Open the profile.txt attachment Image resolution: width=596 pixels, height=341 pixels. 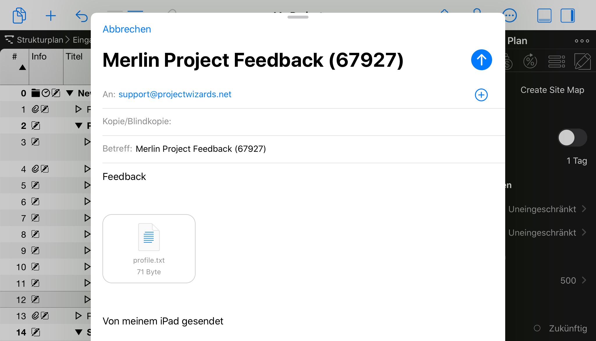coord(149,249)
